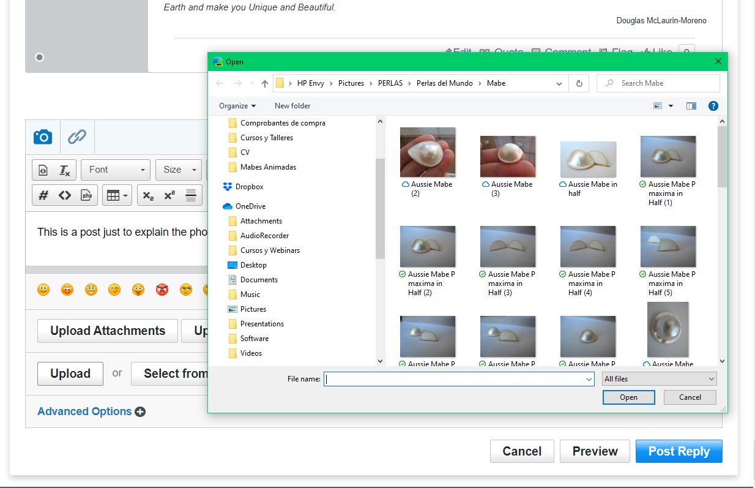The image size is (755, 488).
Task: Go back in the Open dialog
Action: tap(220, 83)
